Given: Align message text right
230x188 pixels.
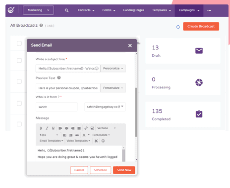Looking at the screenshot, I should tap(73, 128).
